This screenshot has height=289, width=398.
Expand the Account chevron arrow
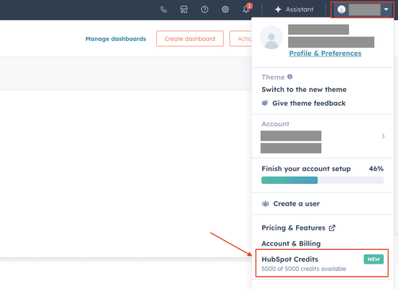pyautogui.click(x=383, y=136)
